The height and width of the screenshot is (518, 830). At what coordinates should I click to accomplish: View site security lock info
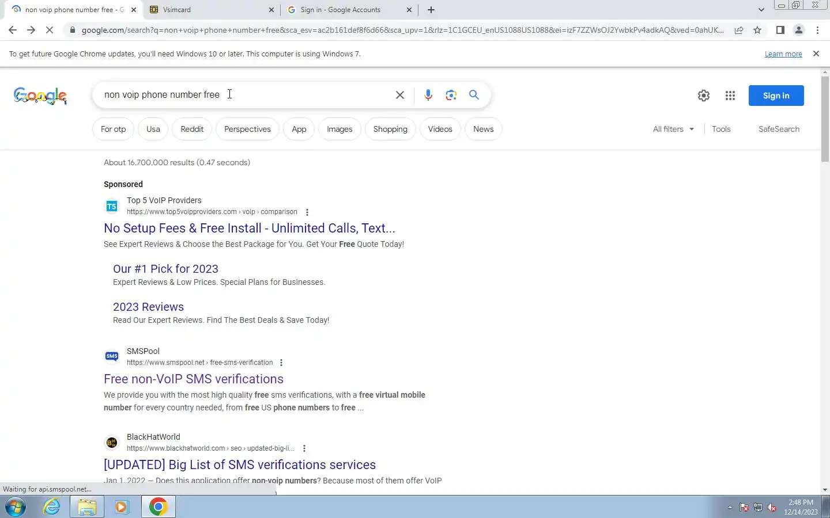click(72, 30)
